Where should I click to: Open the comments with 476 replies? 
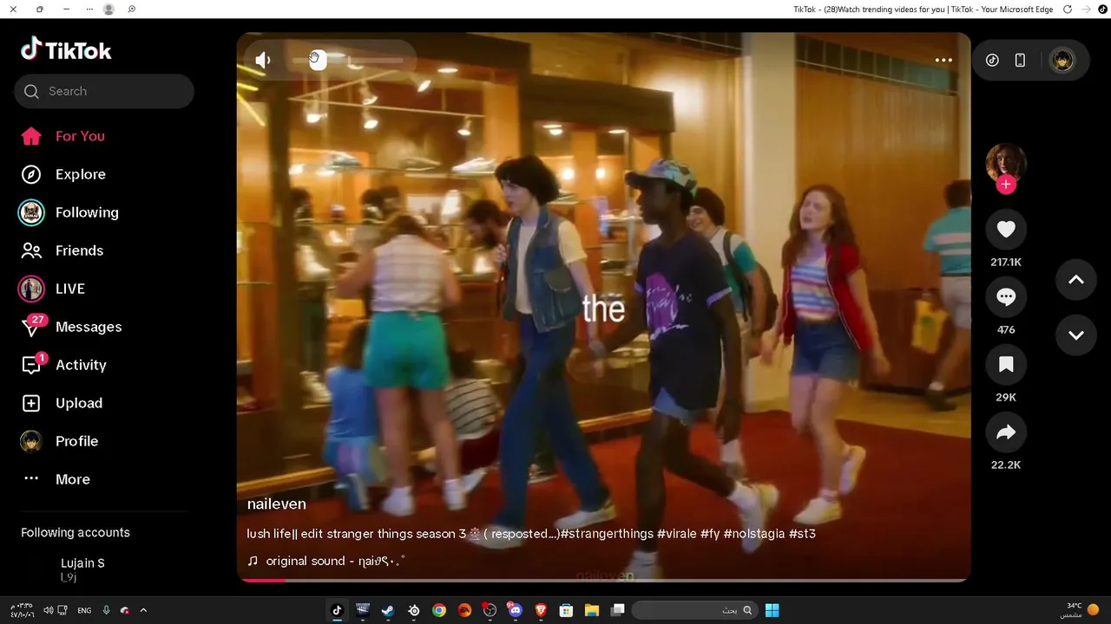[x=1006, y=296]
